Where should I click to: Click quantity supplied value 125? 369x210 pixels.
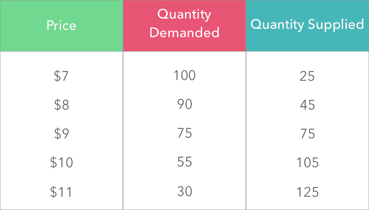pos(308,192)
